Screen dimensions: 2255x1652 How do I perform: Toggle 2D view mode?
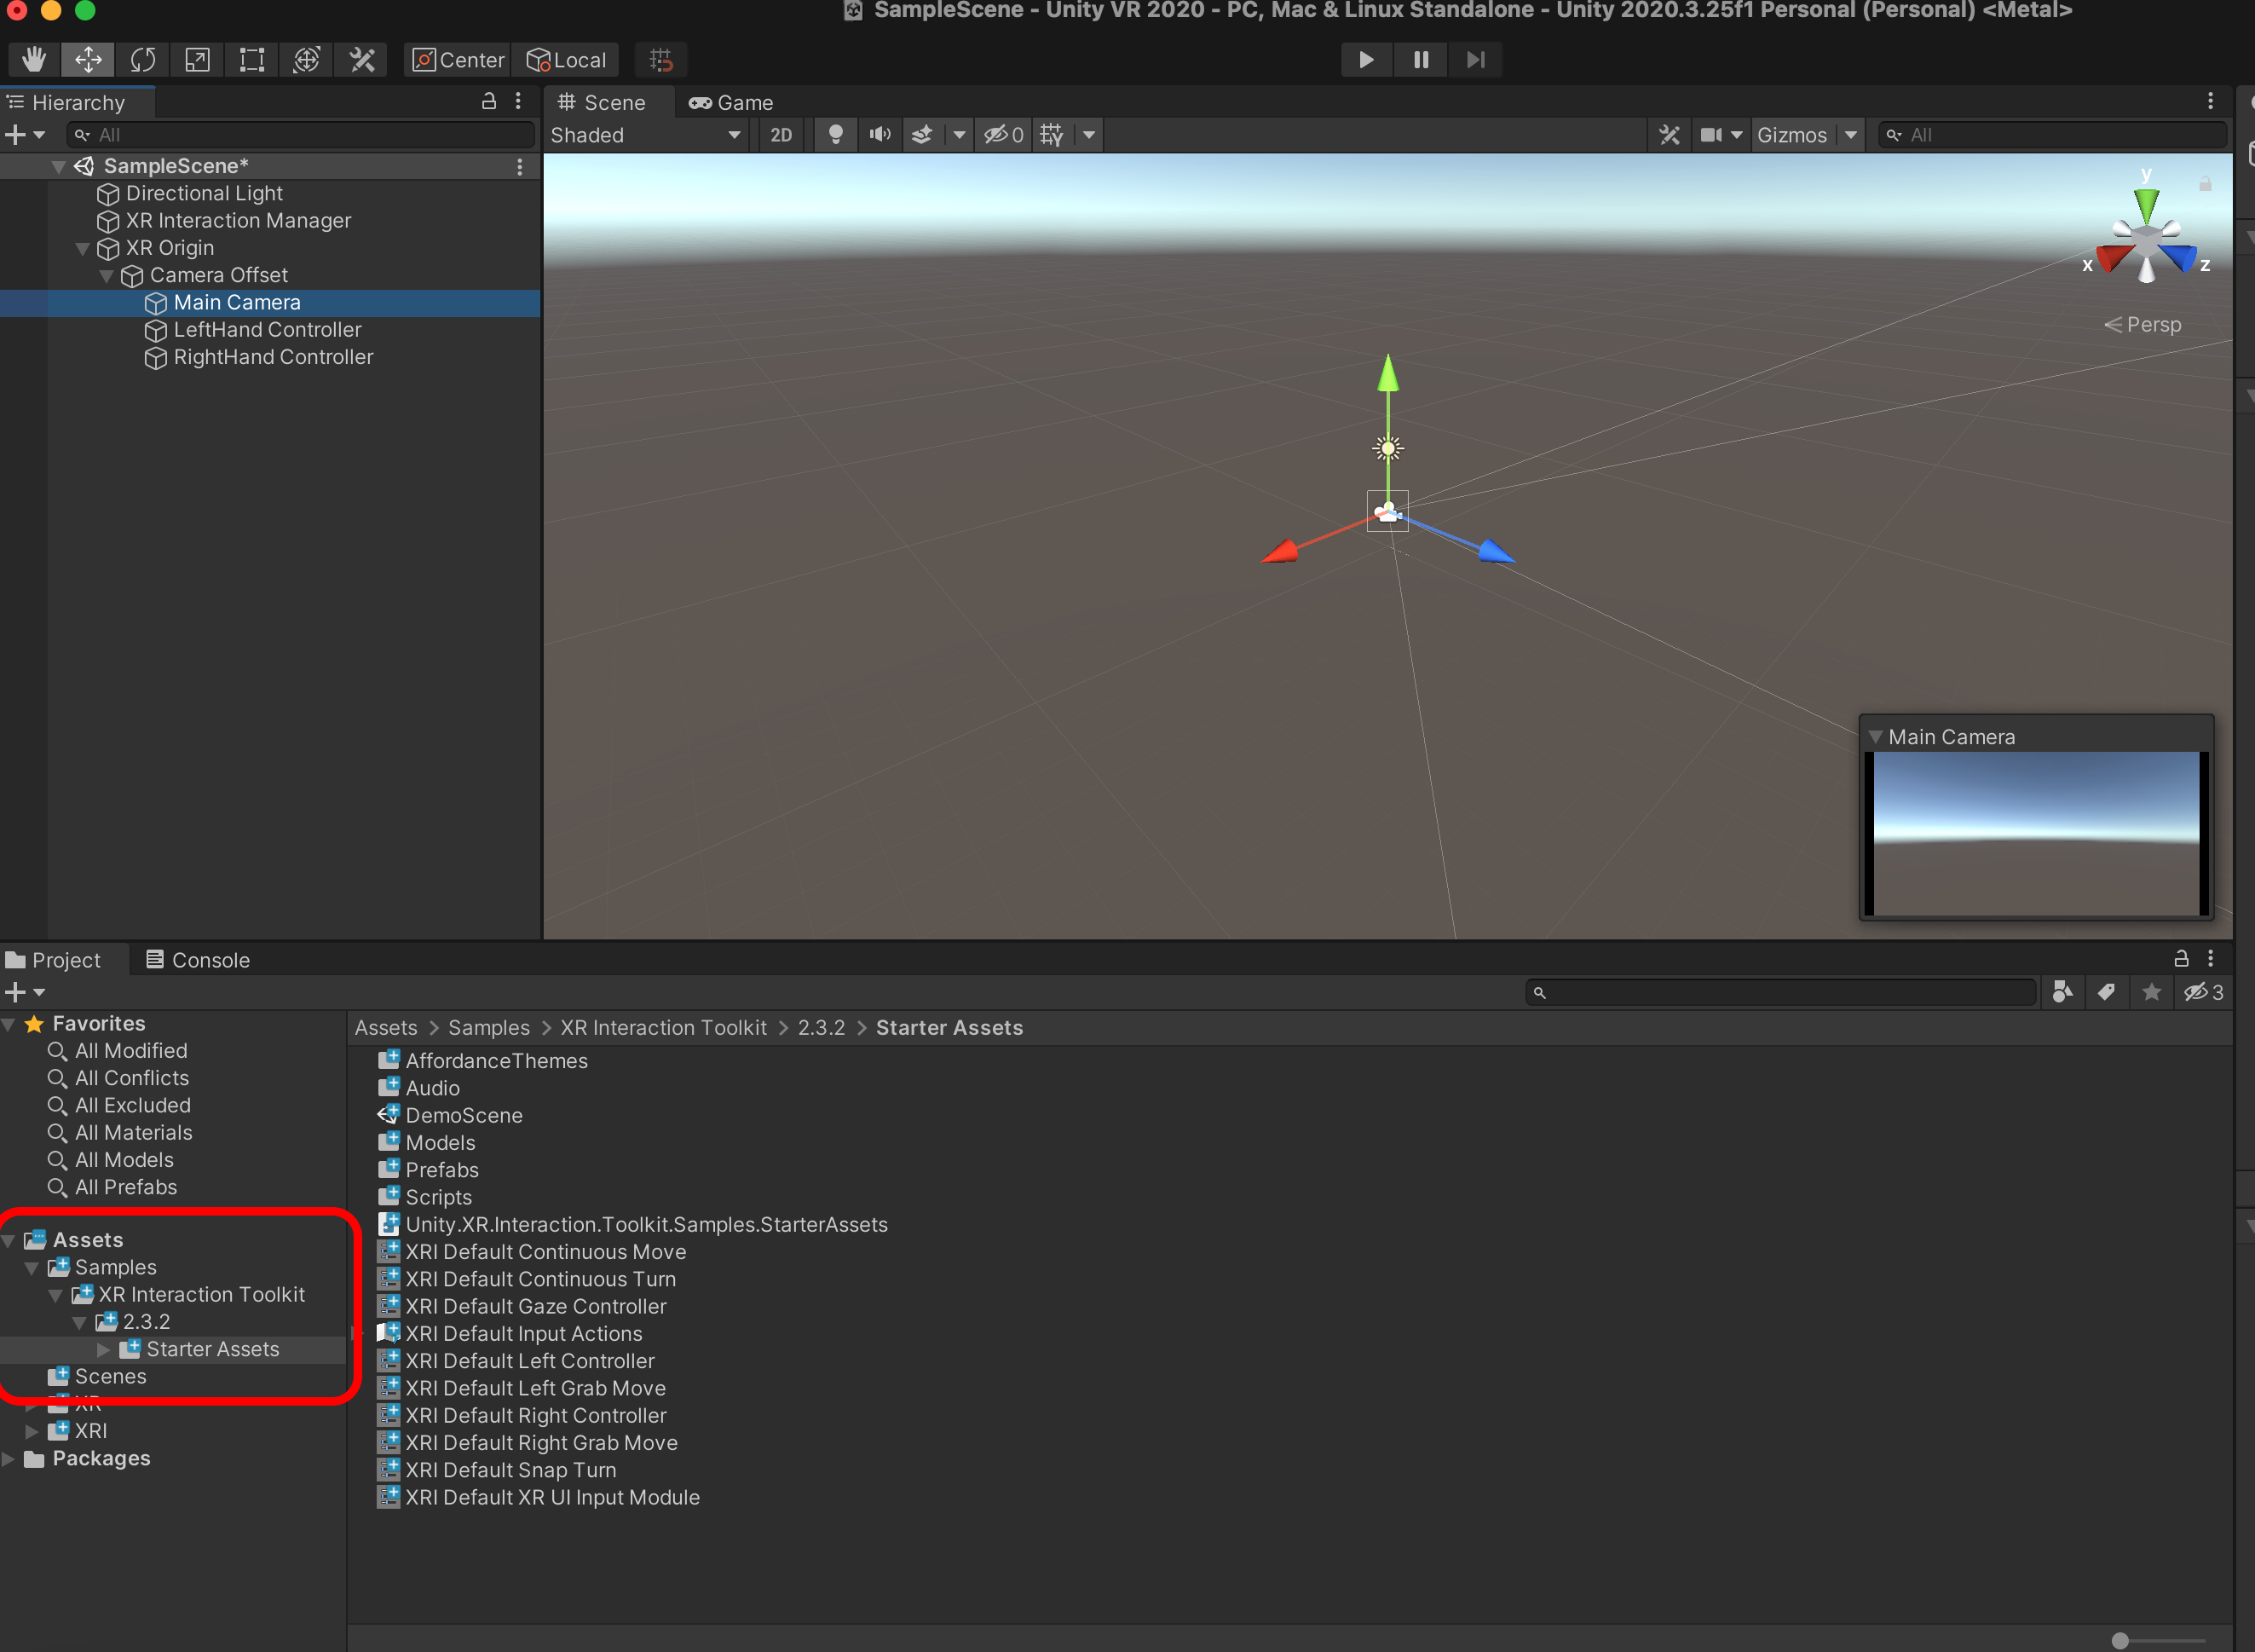781,135
